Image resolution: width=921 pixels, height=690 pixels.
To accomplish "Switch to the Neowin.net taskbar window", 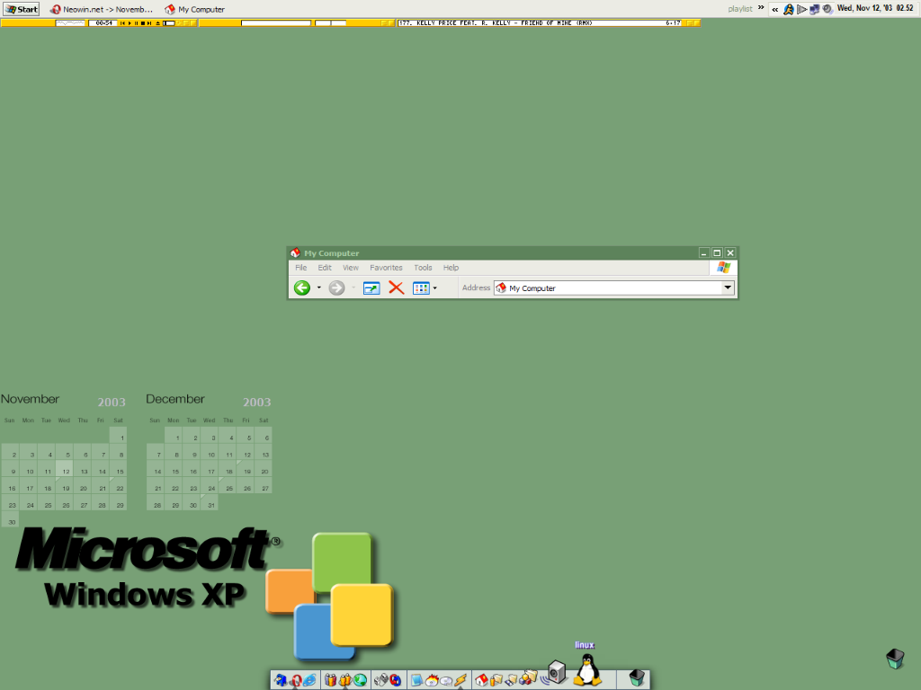I will [101, 9].
